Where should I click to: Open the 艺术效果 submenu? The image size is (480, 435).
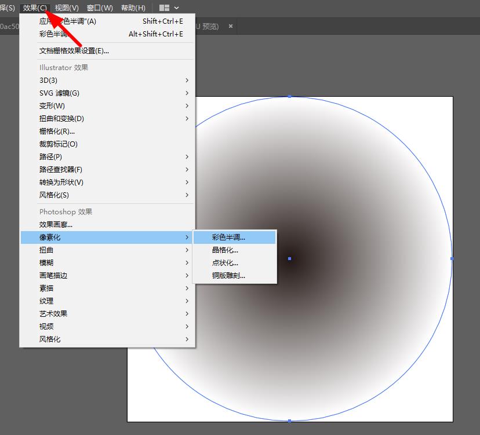[107, 314]
